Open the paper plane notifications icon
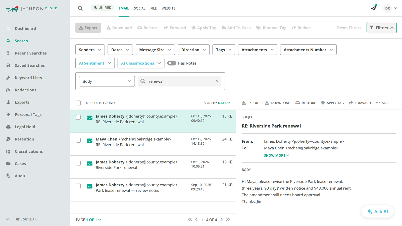Viewport: 402px width, 226px height. (x=374, y=8)
